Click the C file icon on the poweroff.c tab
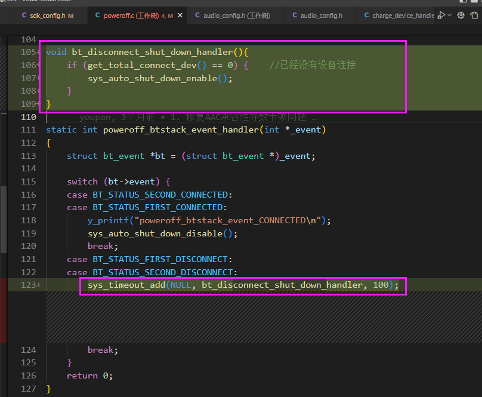The height and width of the screenshot is (397, 482). 97,15
